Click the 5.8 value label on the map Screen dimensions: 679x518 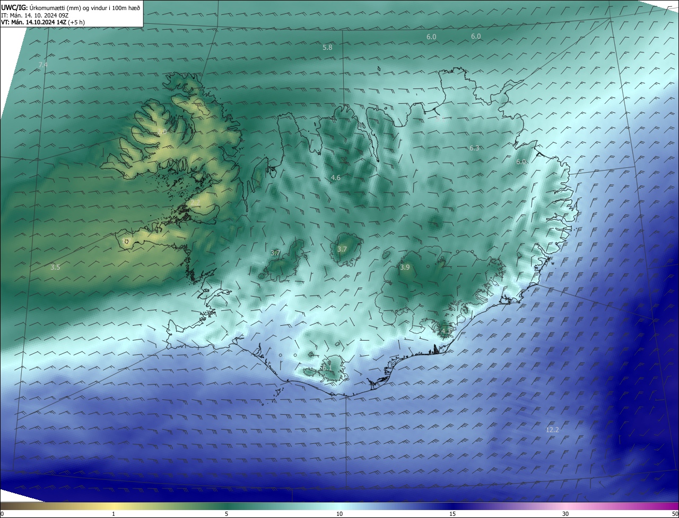[x=327, y=48]
